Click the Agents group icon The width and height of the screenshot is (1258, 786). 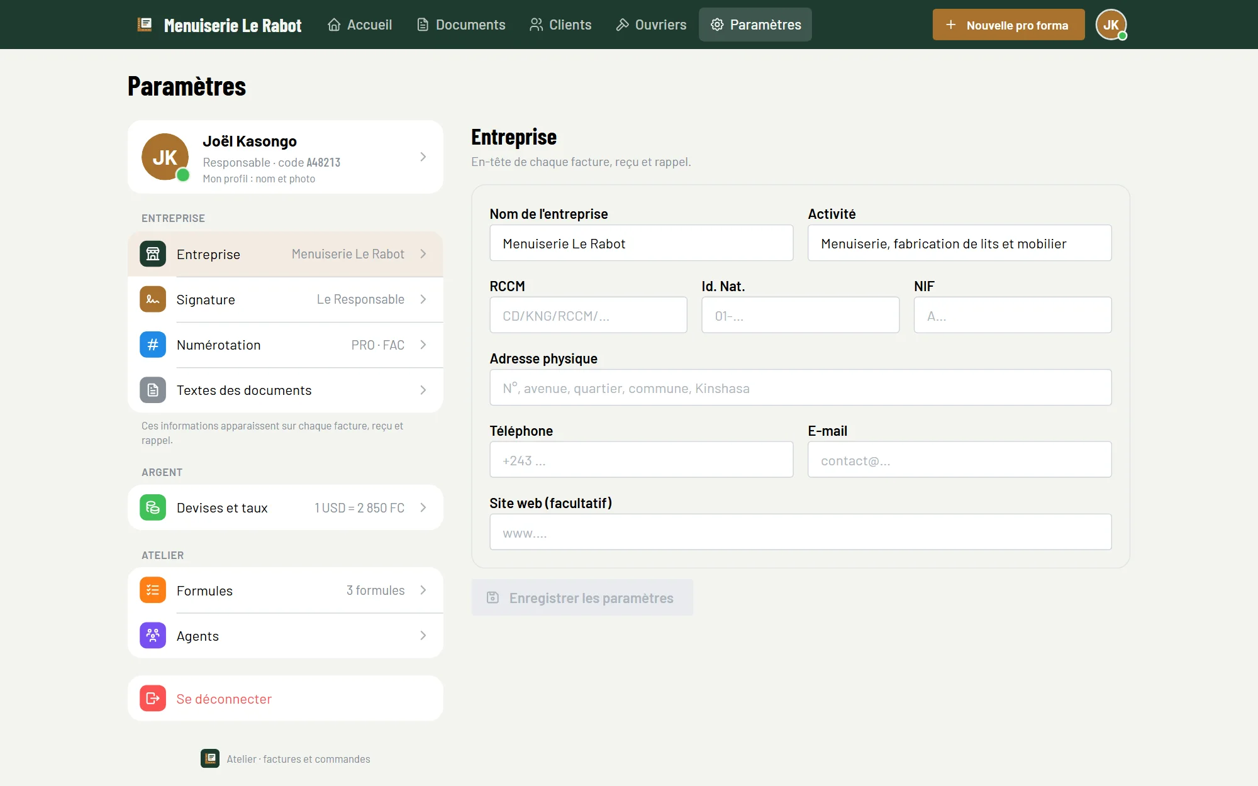153,636
